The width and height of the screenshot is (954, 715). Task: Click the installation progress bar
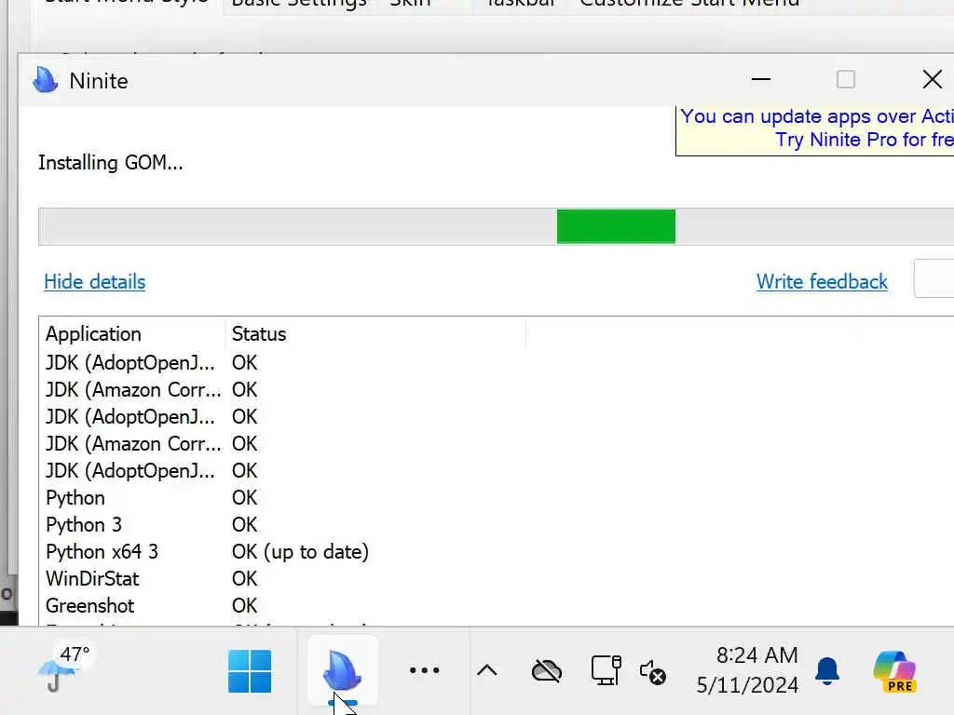point(496,227)
